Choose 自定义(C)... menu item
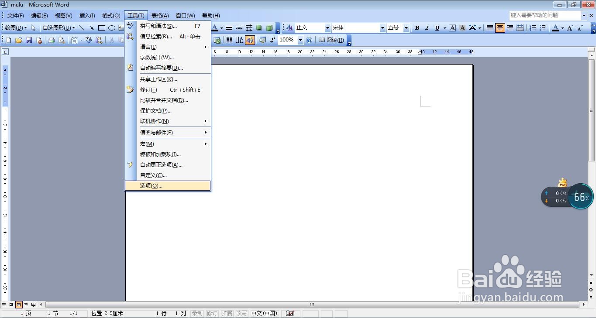The image size is (596, 318). tap(168, 175)
